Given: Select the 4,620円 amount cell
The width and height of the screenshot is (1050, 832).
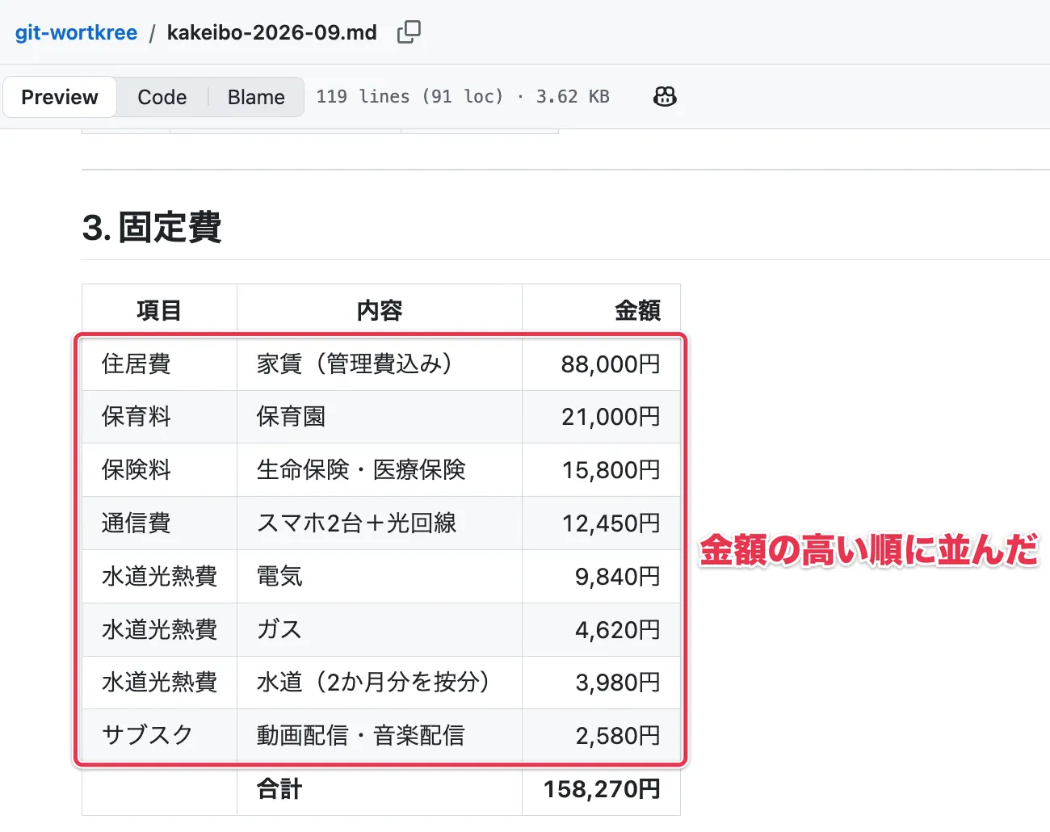Looking at the screenshot, I should pyautogui.click(x=601, y=630).
